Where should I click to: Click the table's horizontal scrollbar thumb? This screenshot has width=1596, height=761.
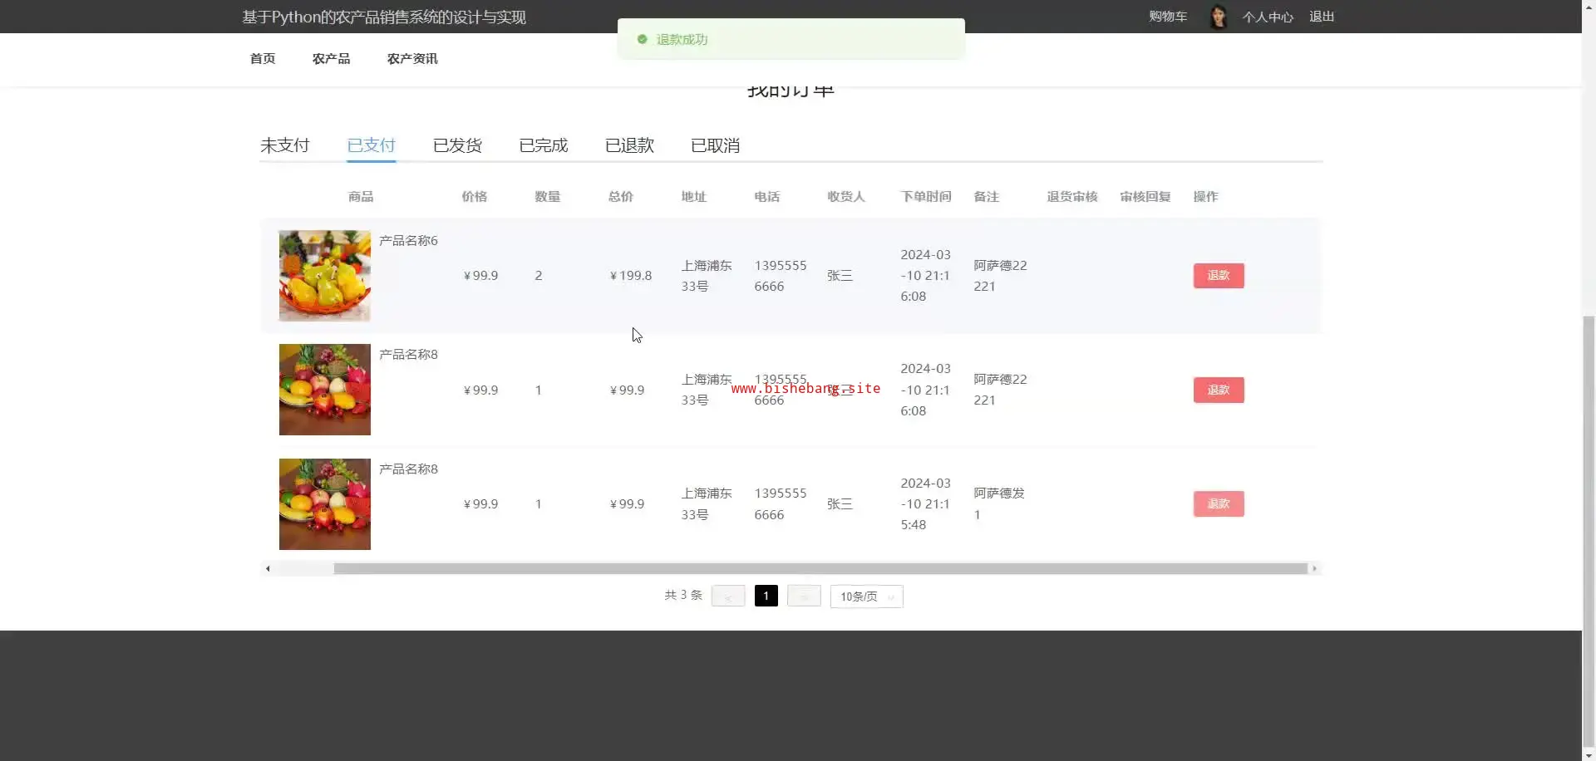pos(820,569)
